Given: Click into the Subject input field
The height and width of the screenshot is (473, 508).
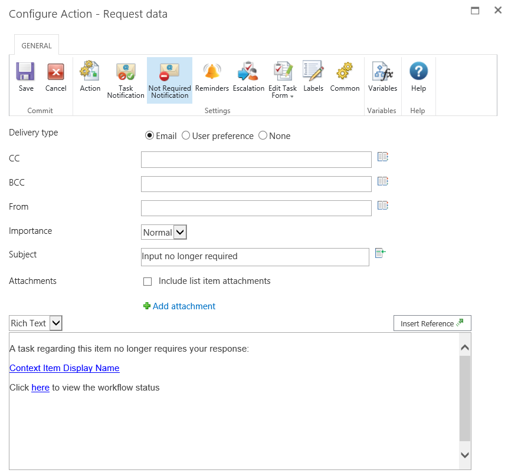Looking at the screenshot, I should (x=255, y=257).
